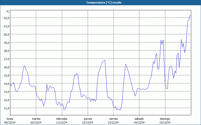The height and width of the screenshot is (125, 201).
Task: Click the 18,0 axis value
Action: click(7, 51)
